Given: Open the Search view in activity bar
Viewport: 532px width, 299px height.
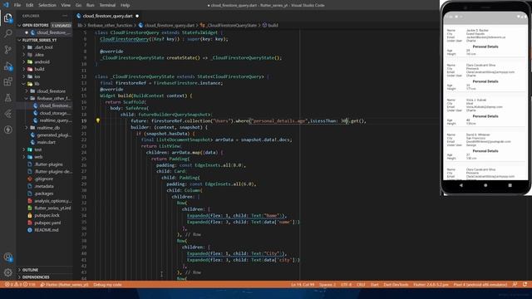Looking at the screenshot, I should [x=7, y=33].
